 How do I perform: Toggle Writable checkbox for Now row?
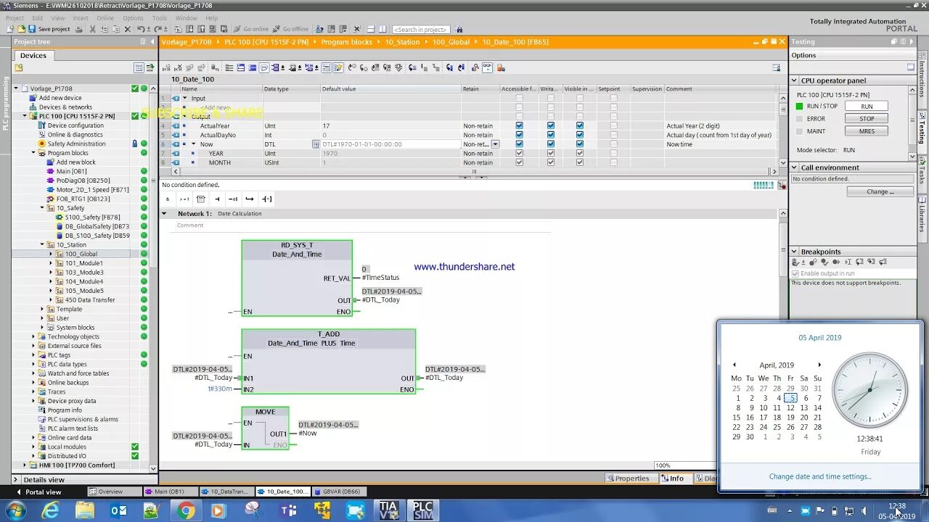[550, 144]
